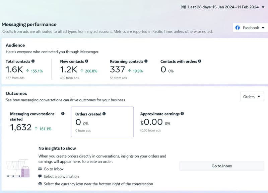Click the info icon next to Messaging conversations started
The width and height of the screenshot is (268, 193).
click(x=62, y=114)
